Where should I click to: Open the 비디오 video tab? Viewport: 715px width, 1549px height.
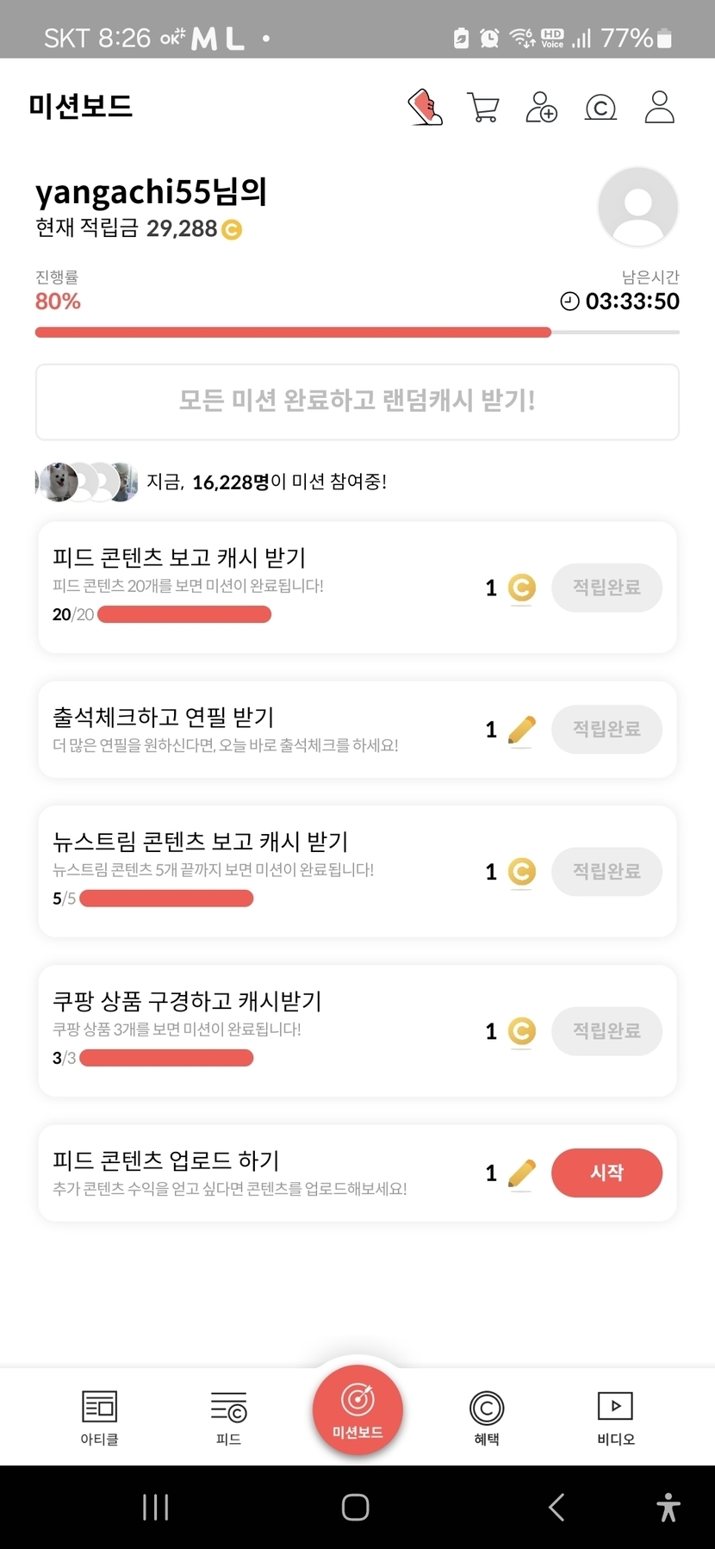[x=615, y=1417]
